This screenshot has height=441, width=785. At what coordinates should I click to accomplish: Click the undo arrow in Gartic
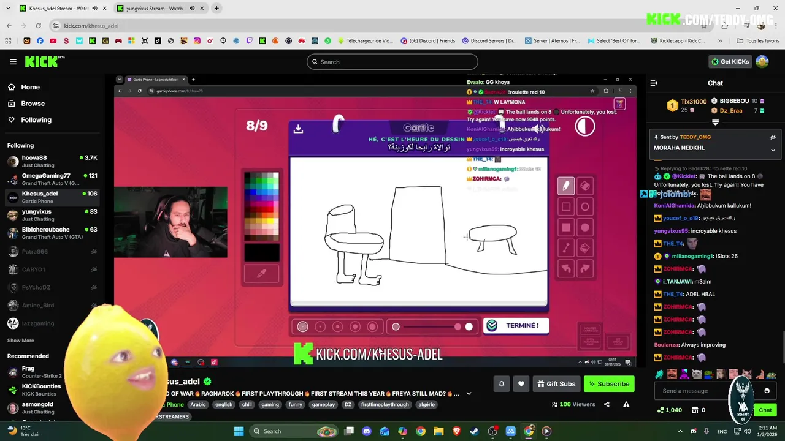coord(565,268)
